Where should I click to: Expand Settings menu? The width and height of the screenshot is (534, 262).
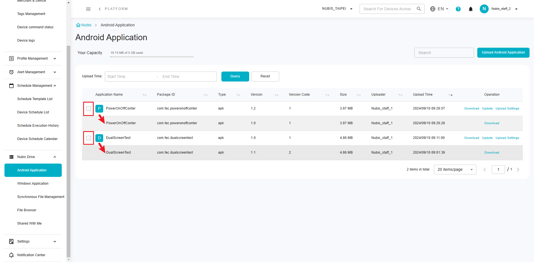pos(55,241)
